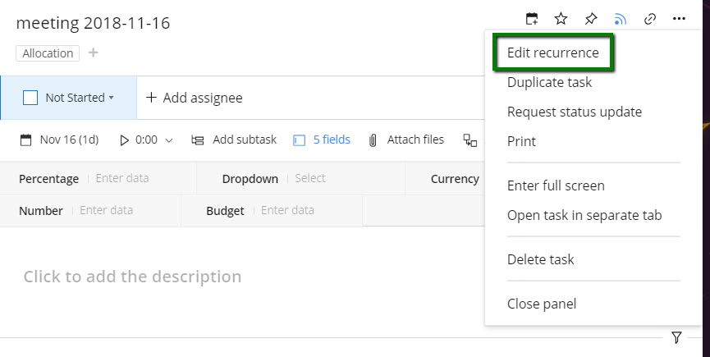Click Add assignee

[x=195, y=98]
